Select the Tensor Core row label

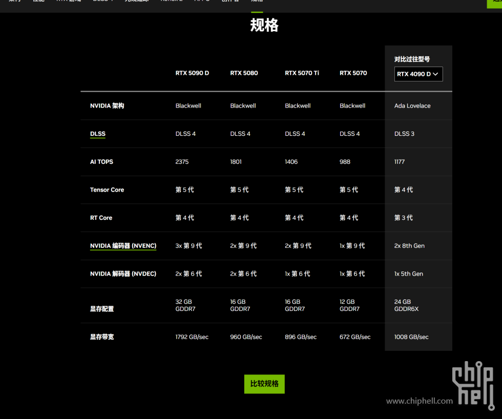coord(107,190)
